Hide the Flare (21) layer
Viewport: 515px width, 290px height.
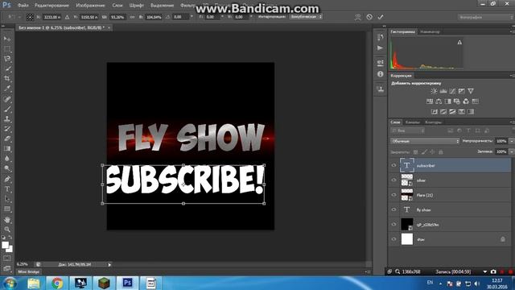[x=393, y=195]
